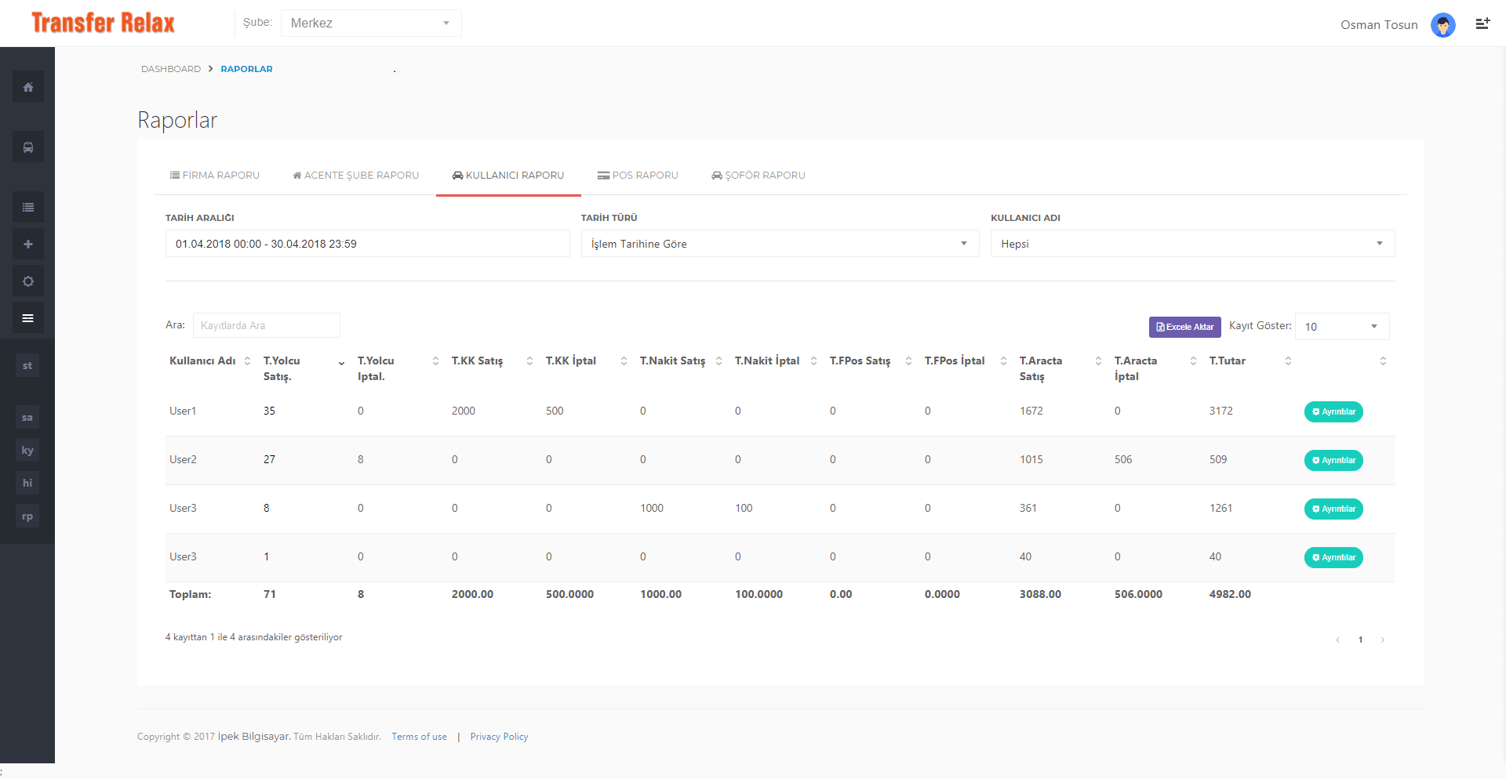Open the 'hi' sidebar shortcut
The image size is (1506, 779).
pyautogui.click(x=27, y=483)
